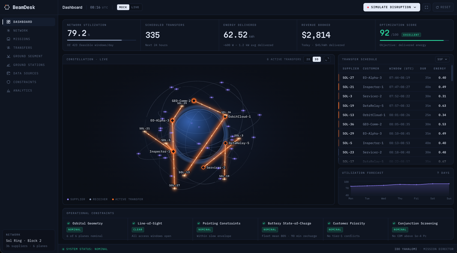Go to Ground Stations page

click(x=29, y=65)
